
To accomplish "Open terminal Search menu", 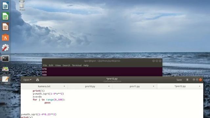I will pyautogui.click(x=66, y=66).
